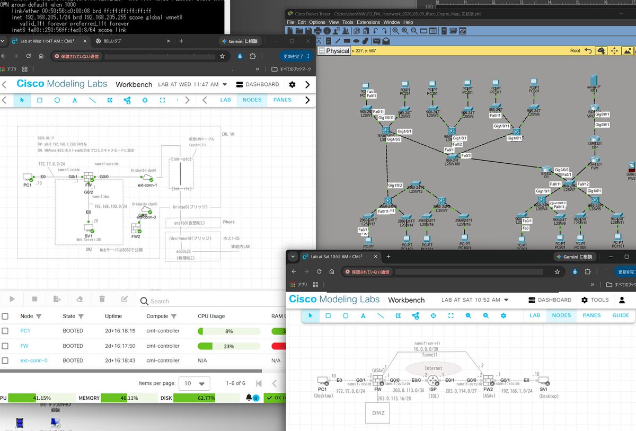This screenshot has width=636, height=431.
Task: Click the Physical workspace button in Packet Tracer
Action: point(334,51)
